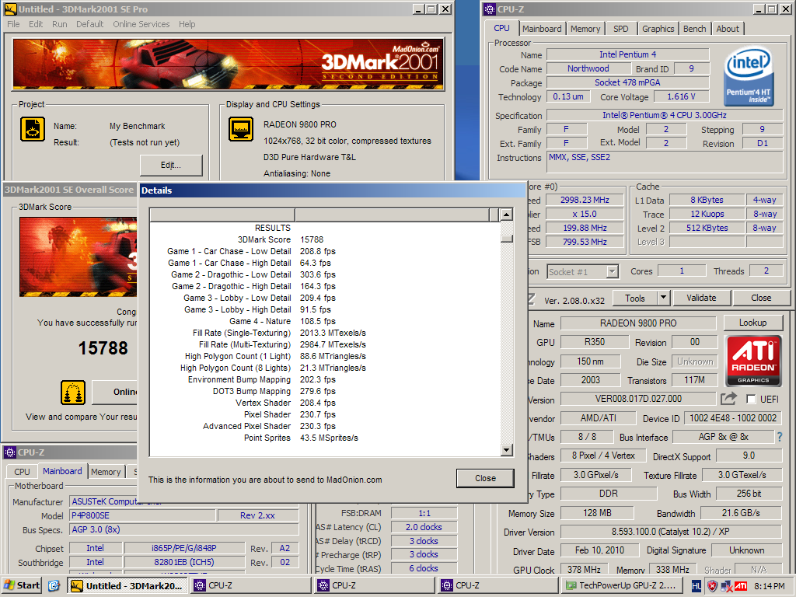Select the Memory tab in lower-left CPU-Z
Image resolution: width=796 pixels, height=597 pixels.
pyautogui.click(x=106, y=472)
